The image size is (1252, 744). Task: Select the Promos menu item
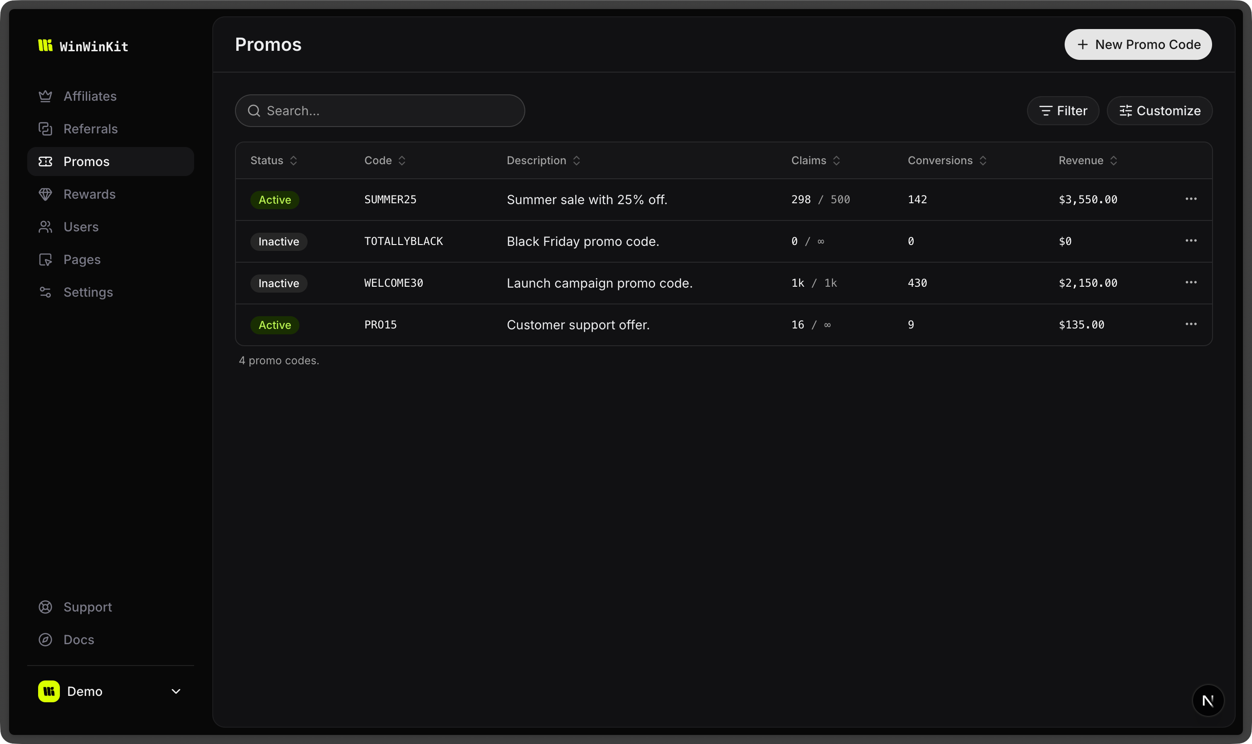tap(110, 162)
